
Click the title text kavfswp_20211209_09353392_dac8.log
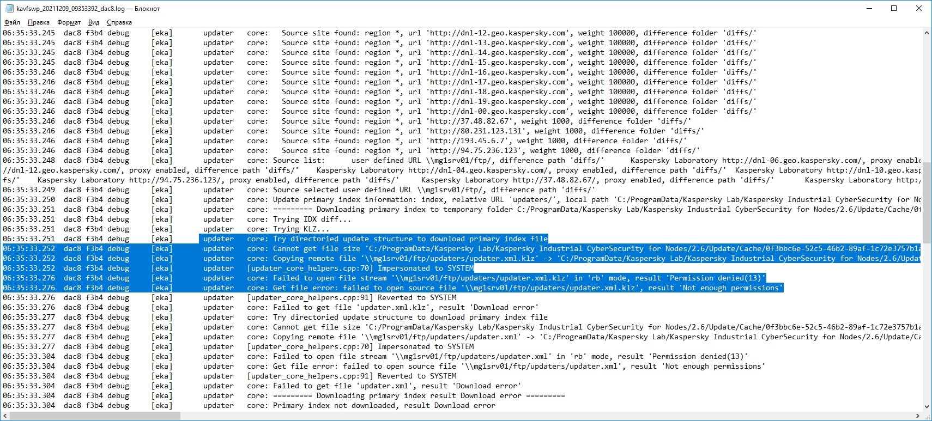[71, 9]
